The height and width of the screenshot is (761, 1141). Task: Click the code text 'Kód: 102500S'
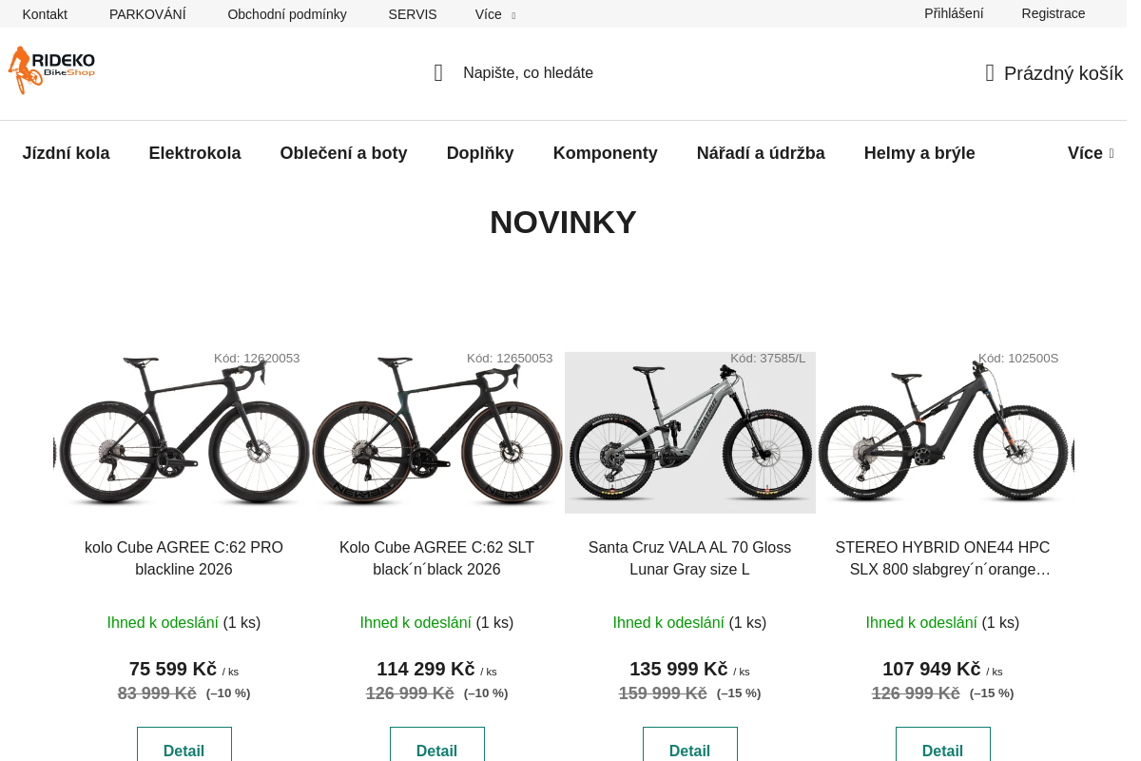1018,359
